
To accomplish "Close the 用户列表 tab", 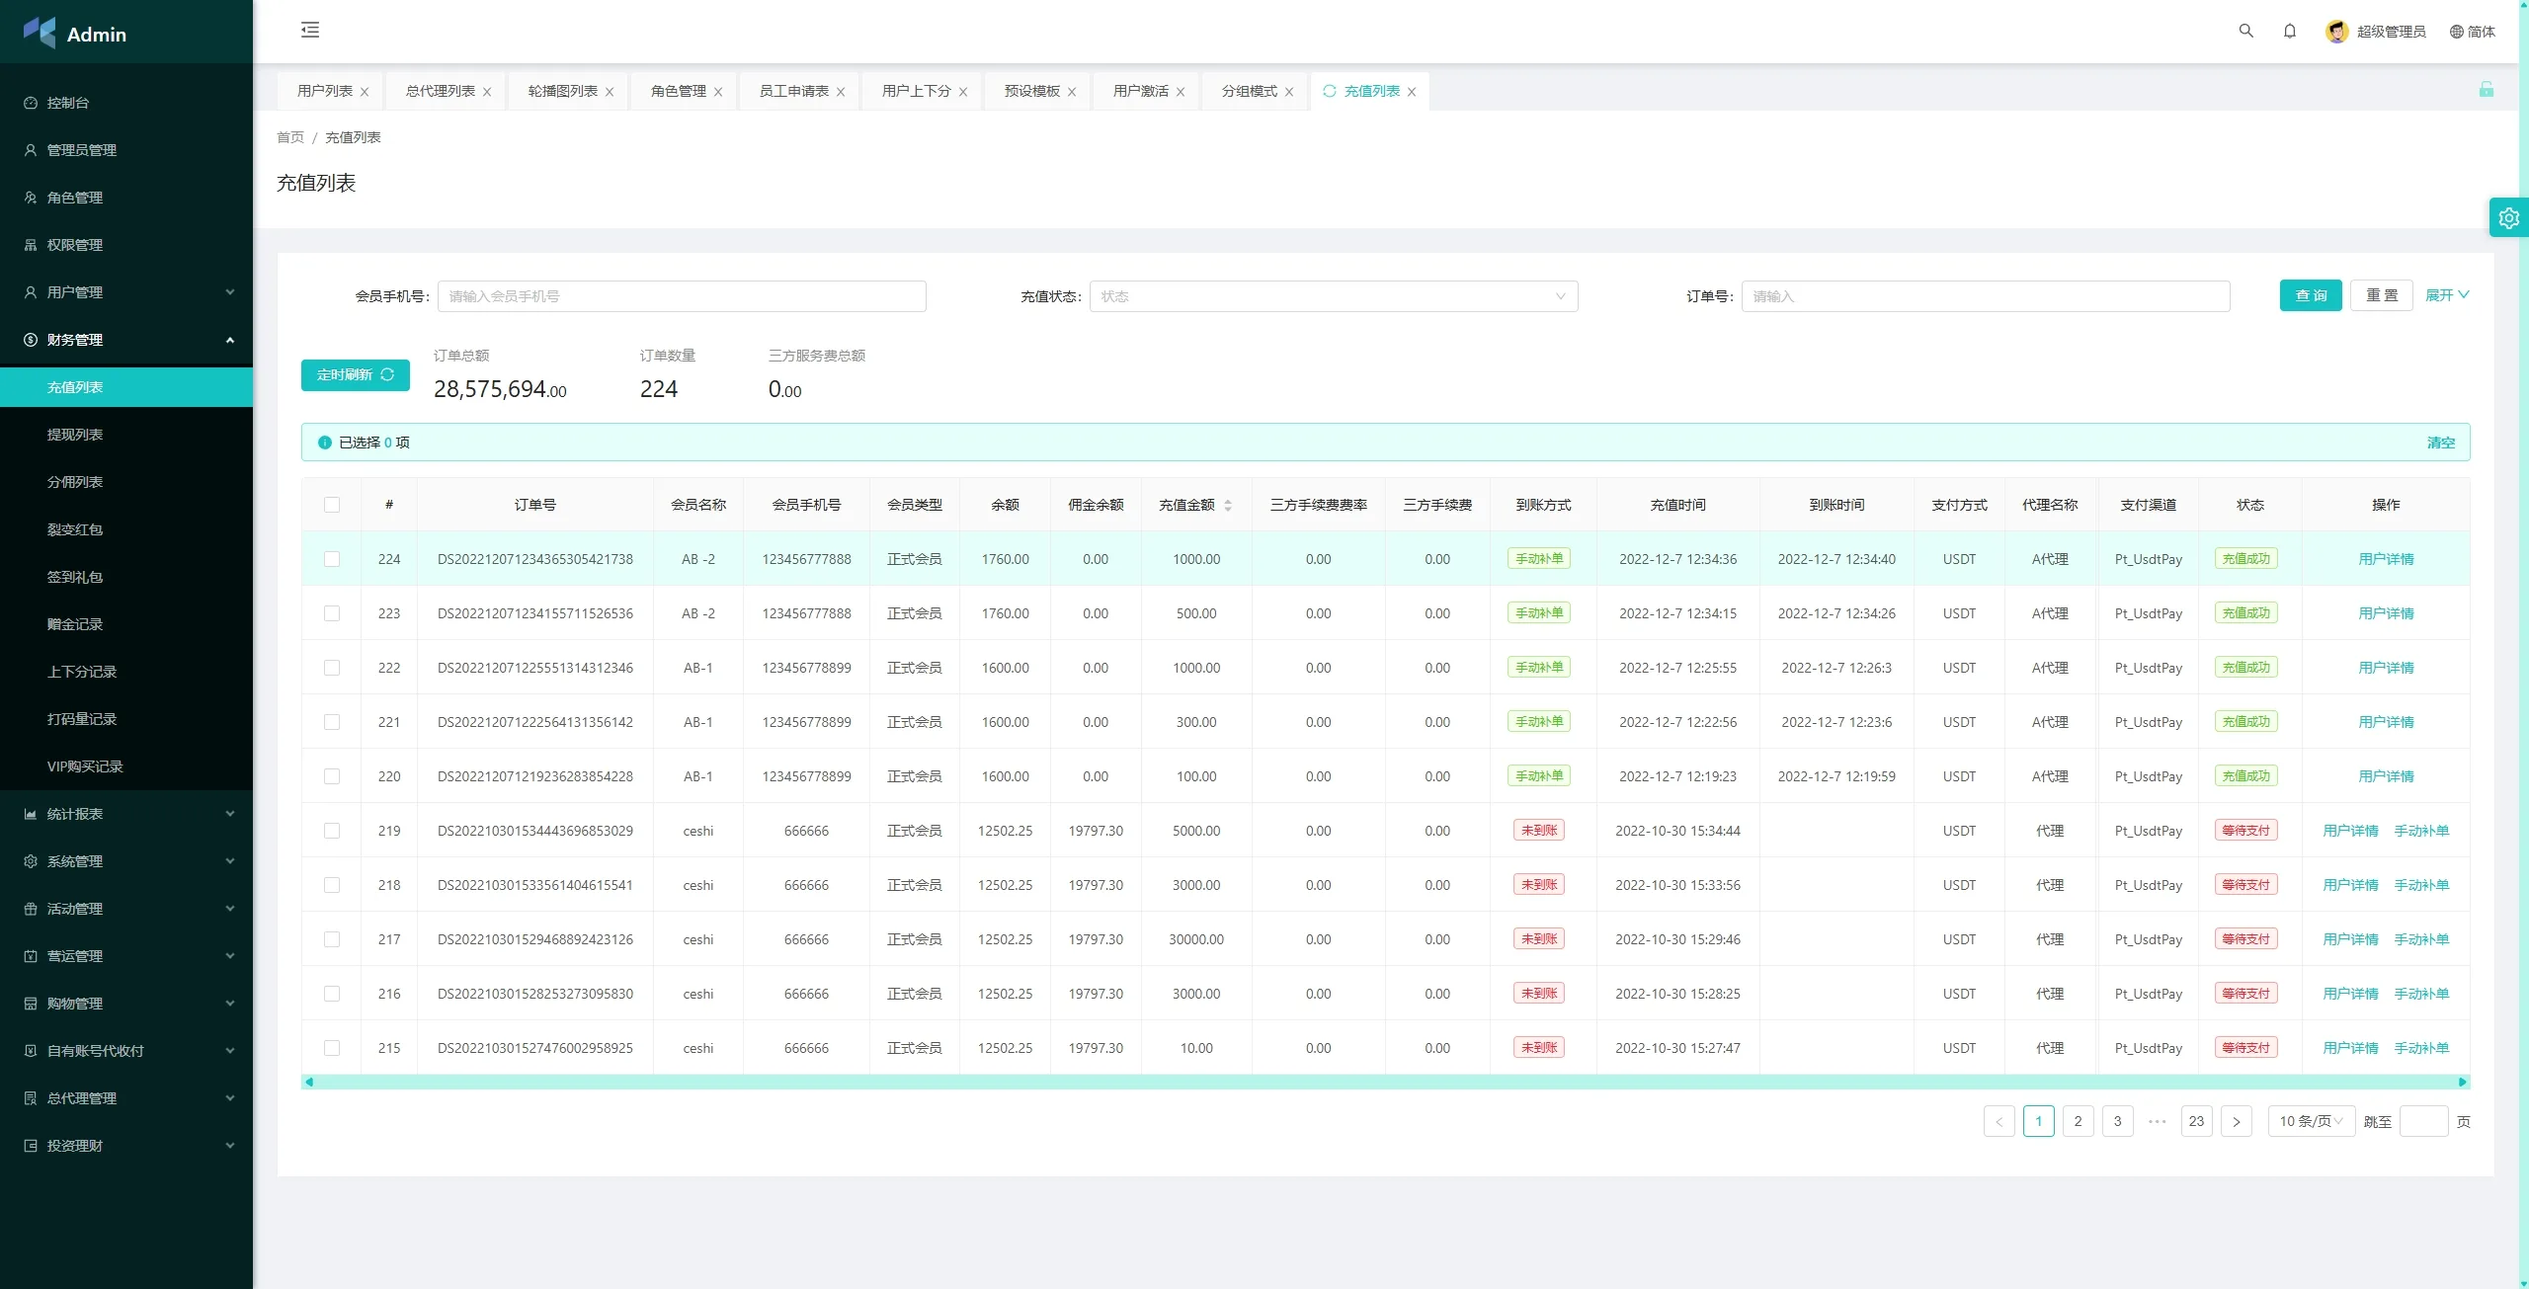I will tap(365, 92).
